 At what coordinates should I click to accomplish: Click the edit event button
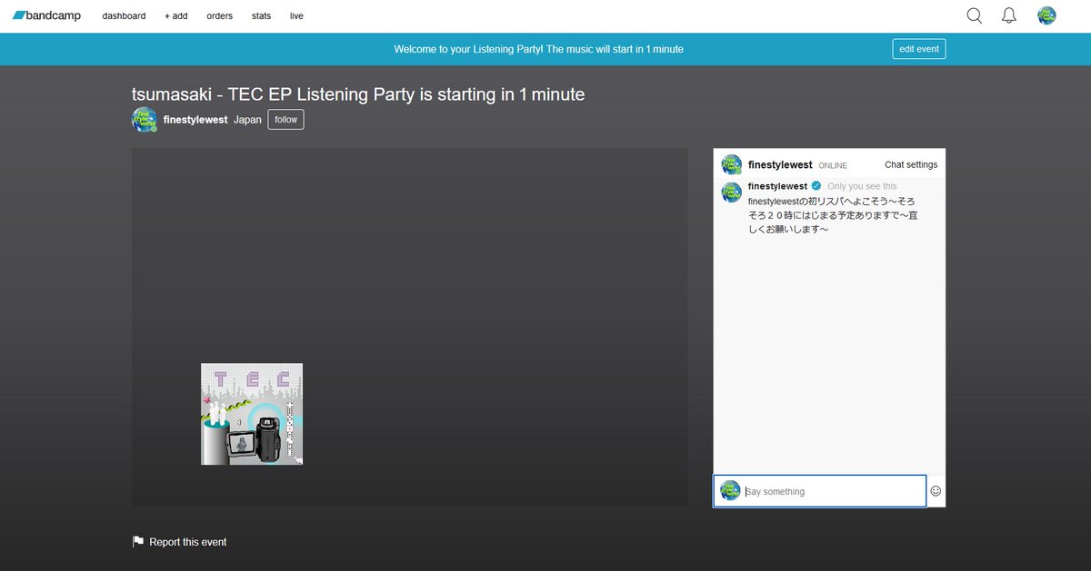pos(918,49)
